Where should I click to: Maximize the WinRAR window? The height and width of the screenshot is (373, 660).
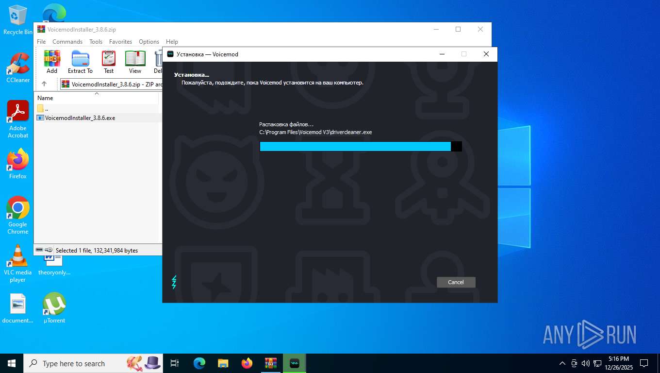tap(458, 29)
